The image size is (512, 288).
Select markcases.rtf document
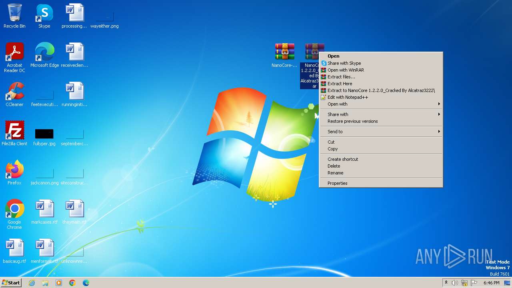44,212
